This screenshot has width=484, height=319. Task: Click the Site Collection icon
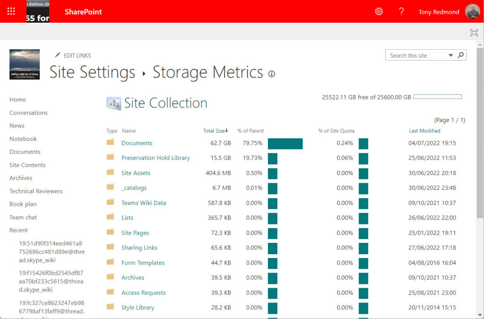tap(113, 103)
